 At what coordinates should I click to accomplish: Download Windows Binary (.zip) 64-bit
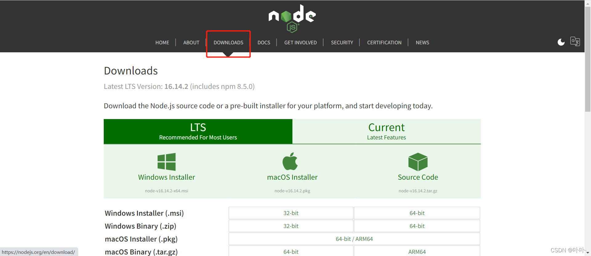point(417,226)
